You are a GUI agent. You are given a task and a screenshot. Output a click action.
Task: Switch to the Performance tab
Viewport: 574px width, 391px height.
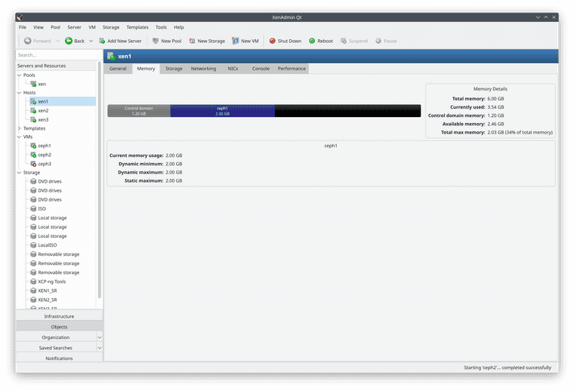tap(292, 69)
